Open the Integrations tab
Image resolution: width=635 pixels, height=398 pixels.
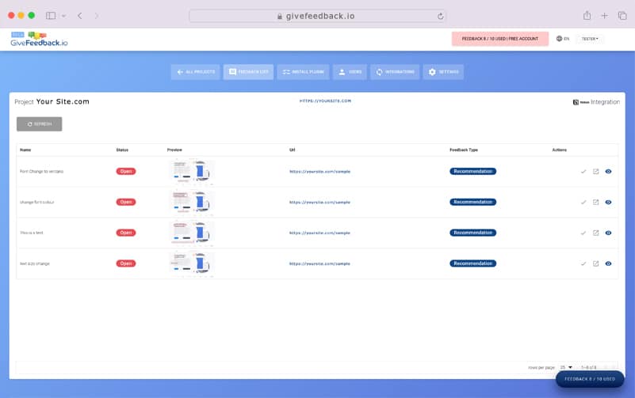click(x=395, y=72)
